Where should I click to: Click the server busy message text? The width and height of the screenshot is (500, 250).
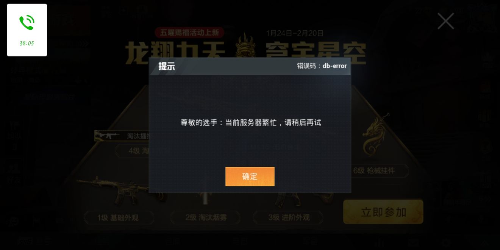click(x=251, y=122)
